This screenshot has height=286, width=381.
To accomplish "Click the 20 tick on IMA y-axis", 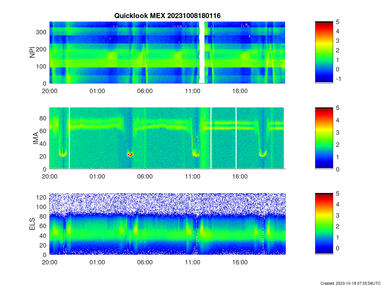I will (x=43, y=156).
